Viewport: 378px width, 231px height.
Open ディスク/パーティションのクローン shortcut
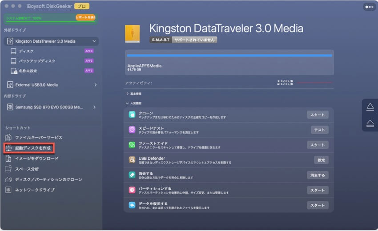point(48,179)
